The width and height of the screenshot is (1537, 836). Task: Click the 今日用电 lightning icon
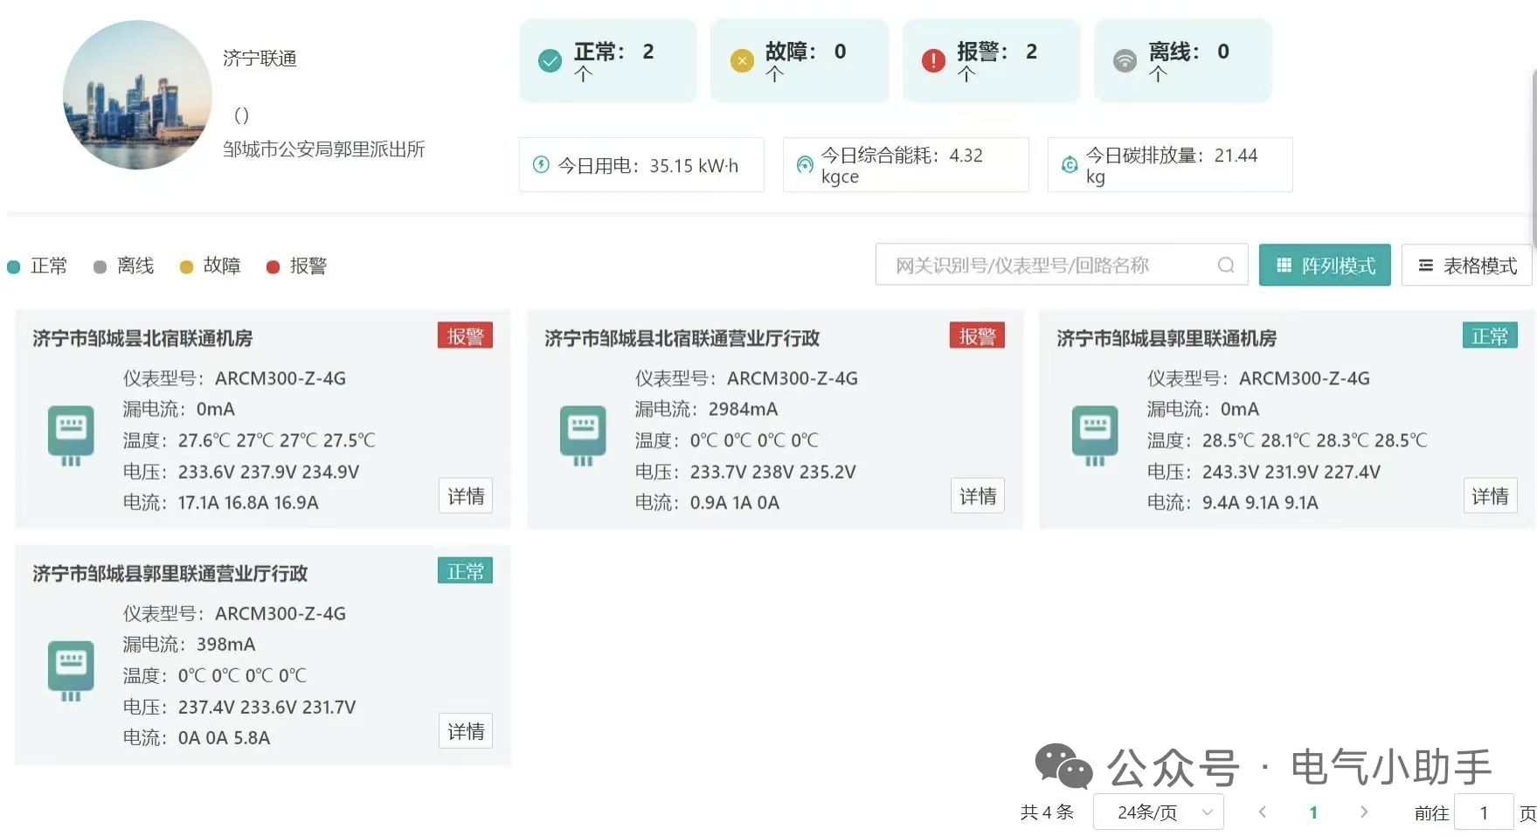point(541,164)
